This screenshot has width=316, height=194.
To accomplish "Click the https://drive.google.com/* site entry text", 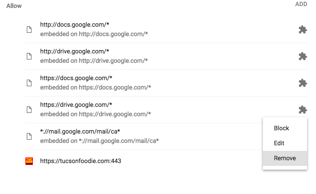I will click(76, 105).
